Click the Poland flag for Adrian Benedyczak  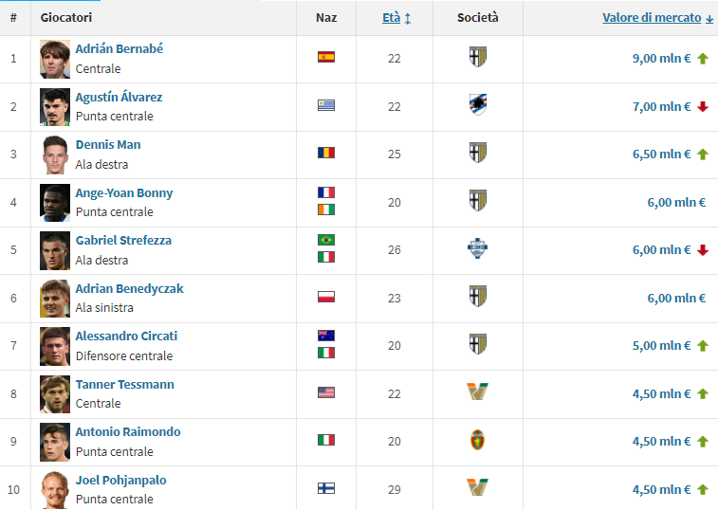click(326, 297)
